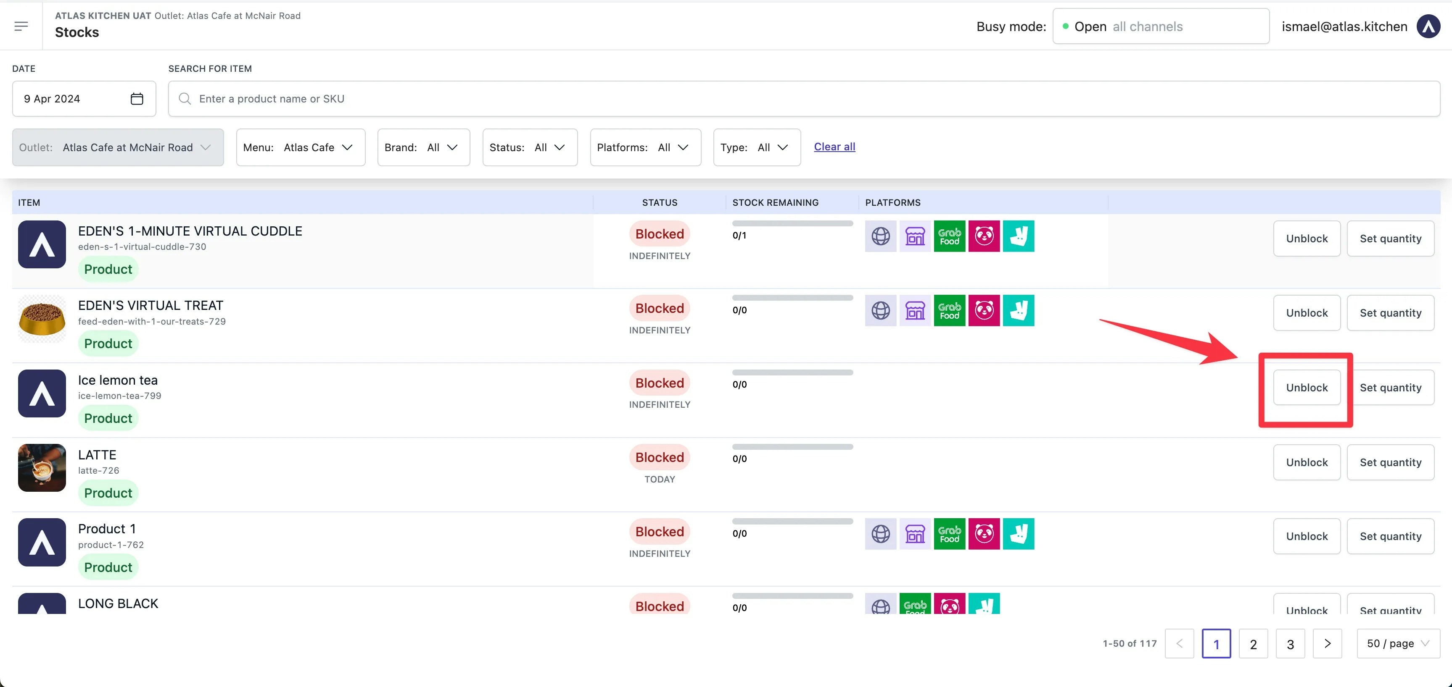
Task: Open the Status filter dropdown
Action: [529, 147]
